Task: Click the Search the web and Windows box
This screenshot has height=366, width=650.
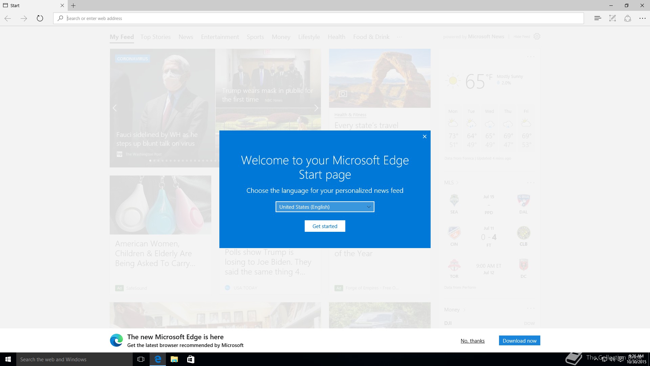Action: (x=74, y=359)
